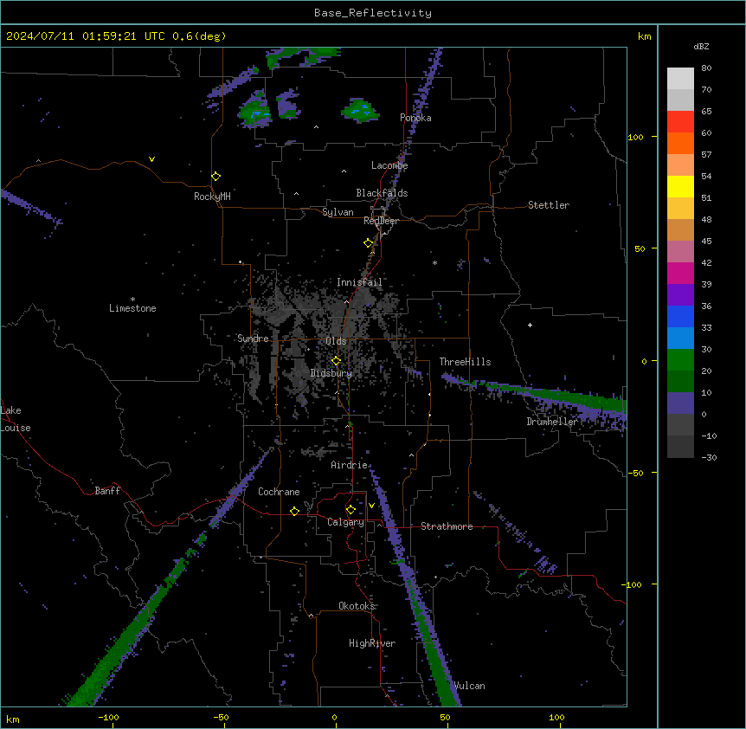746x729 pixels.
Task: Click the Lake Louise label
Action: (16, 419)
